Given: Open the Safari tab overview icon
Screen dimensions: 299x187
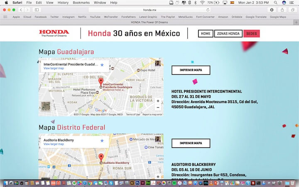Looking at the screenshot, I should click(x=292, y=10).
